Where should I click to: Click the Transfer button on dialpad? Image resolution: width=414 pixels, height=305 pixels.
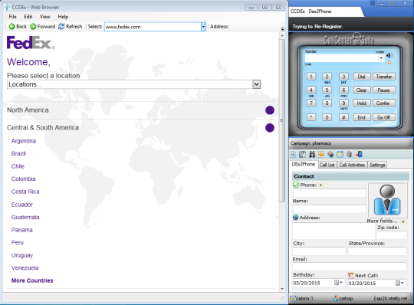pos(384,77)
